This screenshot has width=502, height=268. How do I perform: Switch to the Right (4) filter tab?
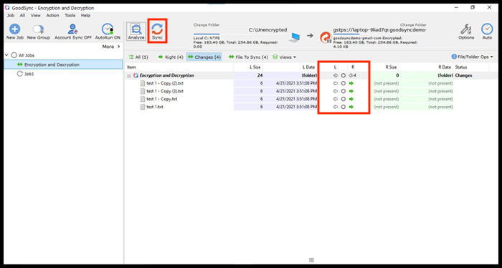171,57
